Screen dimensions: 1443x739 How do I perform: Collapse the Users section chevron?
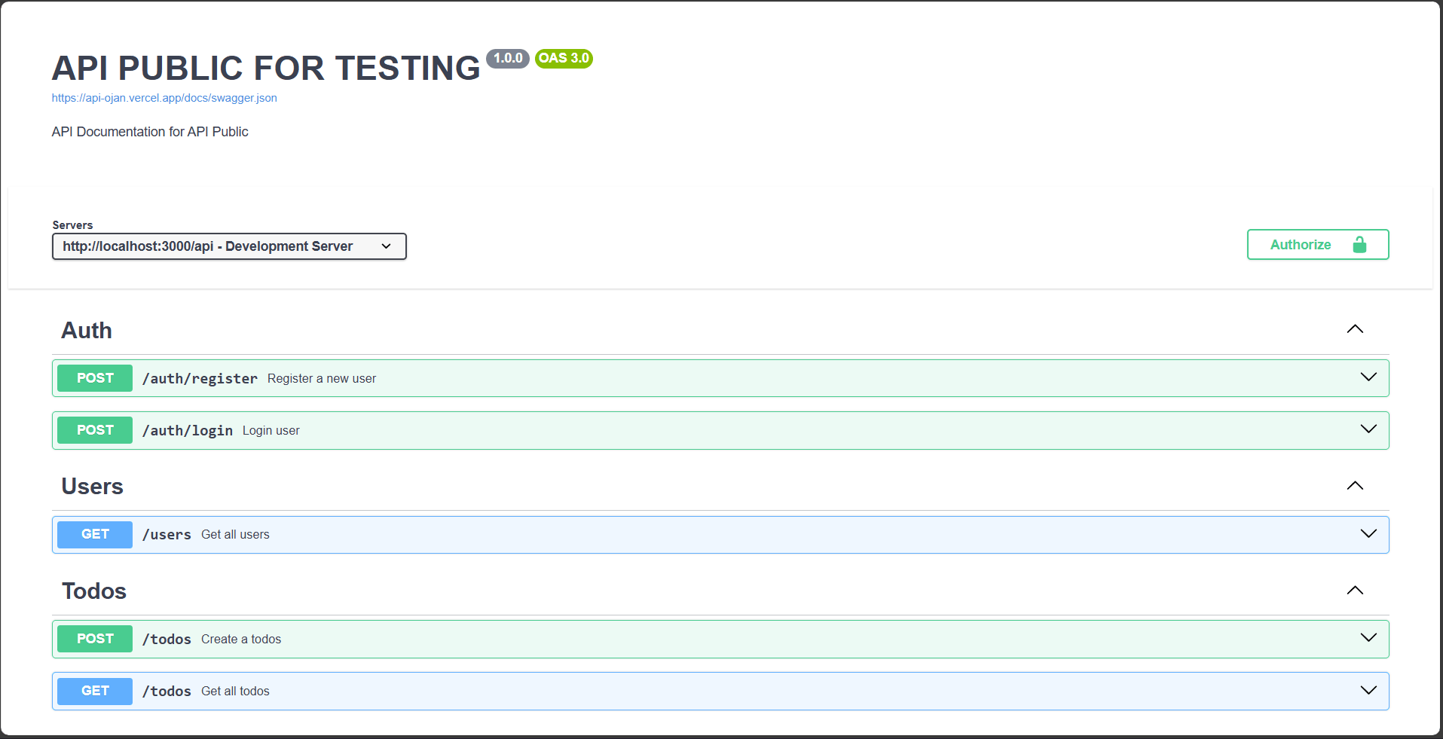1355,486
